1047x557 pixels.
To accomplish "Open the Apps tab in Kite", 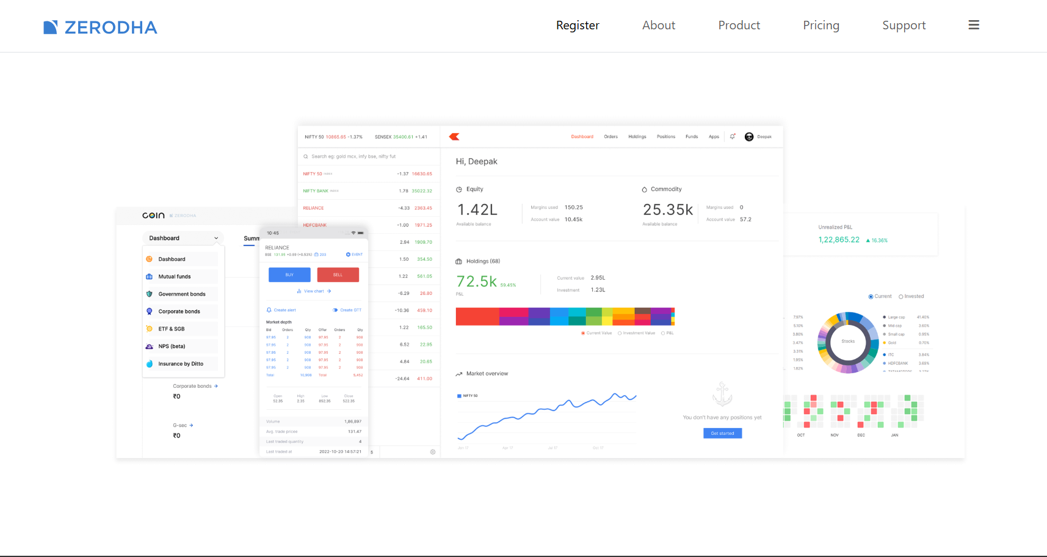I will [714, 137].
